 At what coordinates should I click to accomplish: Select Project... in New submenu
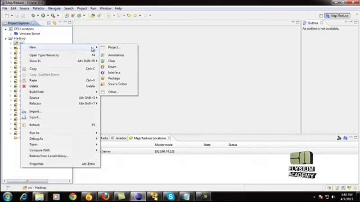119,47
